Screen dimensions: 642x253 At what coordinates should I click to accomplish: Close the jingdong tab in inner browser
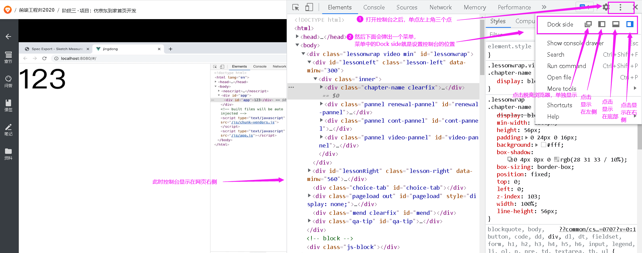pos(159,49)
